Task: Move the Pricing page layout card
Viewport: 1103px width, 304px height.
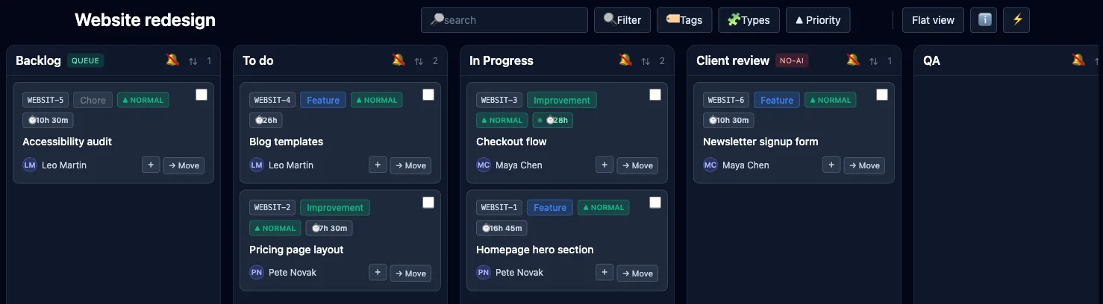Action: tap(410, 273)
